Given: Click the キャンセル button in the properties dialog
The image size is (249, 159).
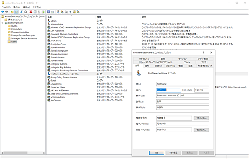Looking at the screenshot, I should [x=173, y=153].
